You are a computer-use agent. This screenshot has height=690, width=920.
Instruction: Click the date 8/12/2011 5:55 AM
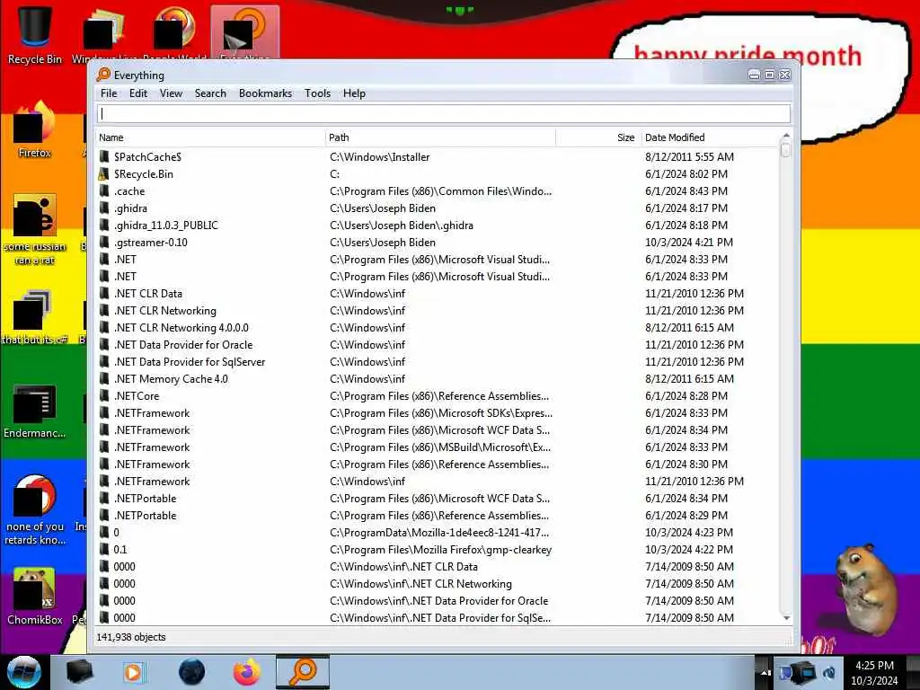click(689, 156)
